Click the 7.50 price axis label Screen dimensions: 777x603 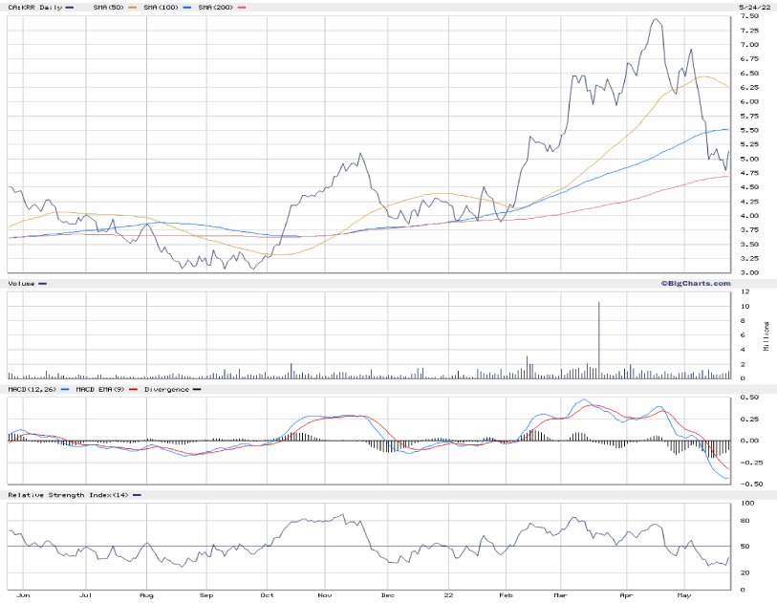click(x=749, y=16)
